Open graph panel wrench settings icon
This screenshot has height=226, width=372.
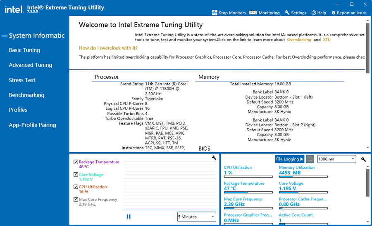point(214,158)
